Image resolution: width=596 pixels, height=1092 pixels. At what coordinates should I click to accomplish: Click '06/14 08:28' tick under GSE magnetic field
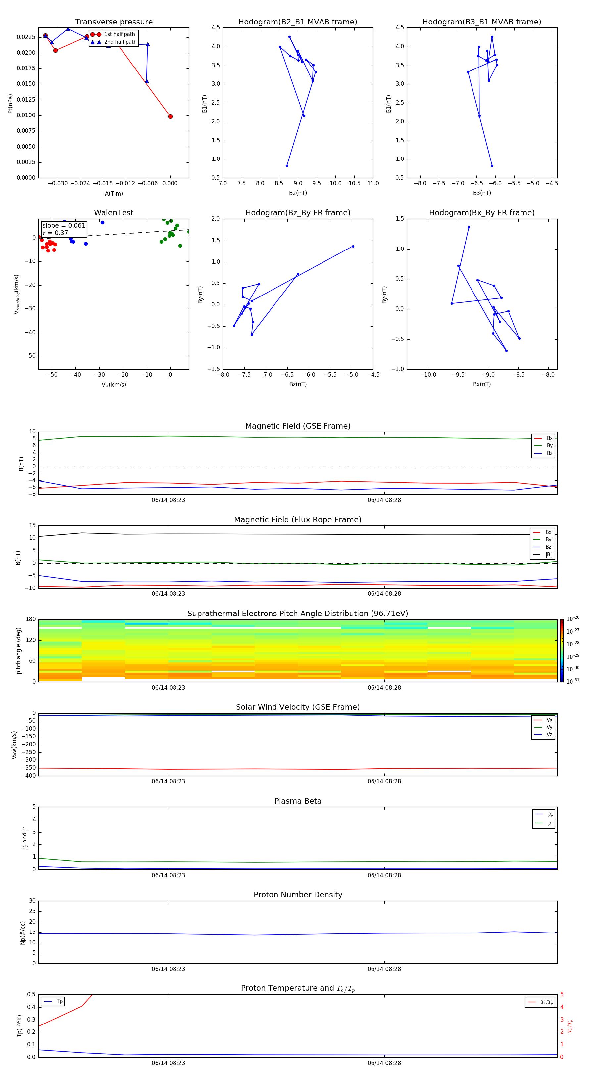(384, 500)
